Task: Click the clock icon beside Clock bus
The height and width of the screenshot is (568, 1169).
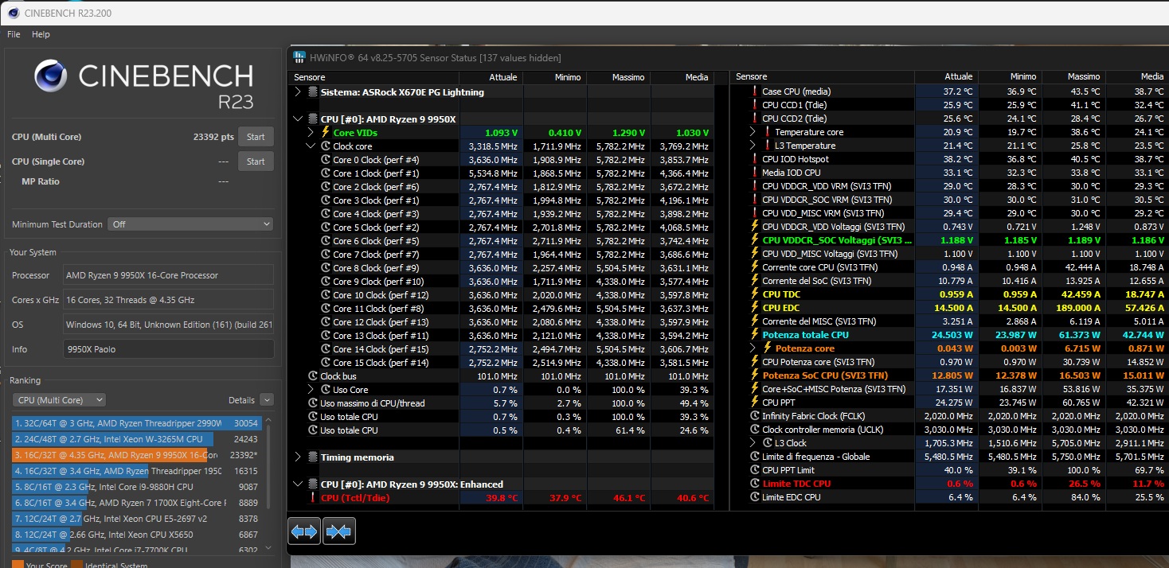Action: coord(313,376)
